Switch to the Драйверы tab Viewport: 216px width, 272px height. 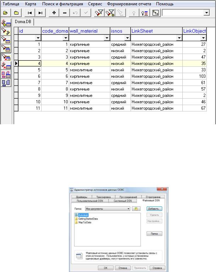click(82, 197)
